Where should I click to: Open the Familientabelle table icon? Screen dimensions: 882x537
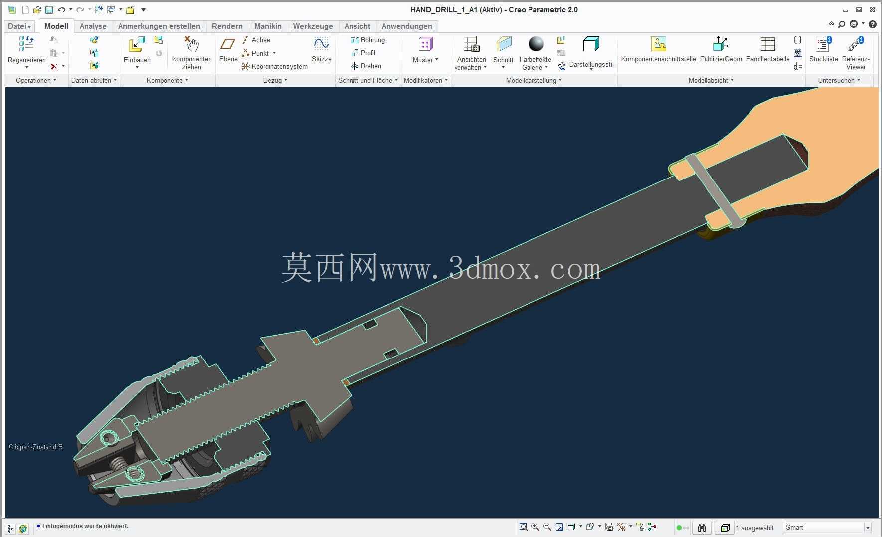[768, 44]
